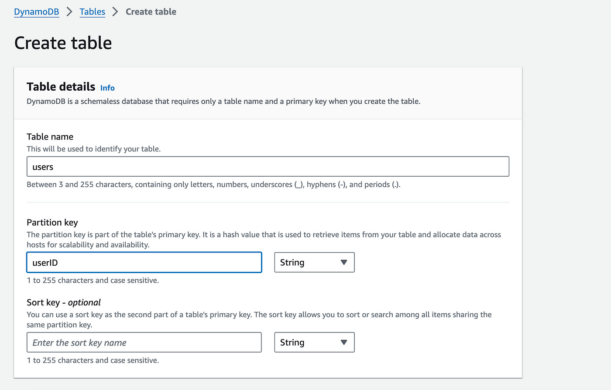Screen dimensions: 611x390
Task: Open the Partition key String type dropdown
Action: click(314, 262)
